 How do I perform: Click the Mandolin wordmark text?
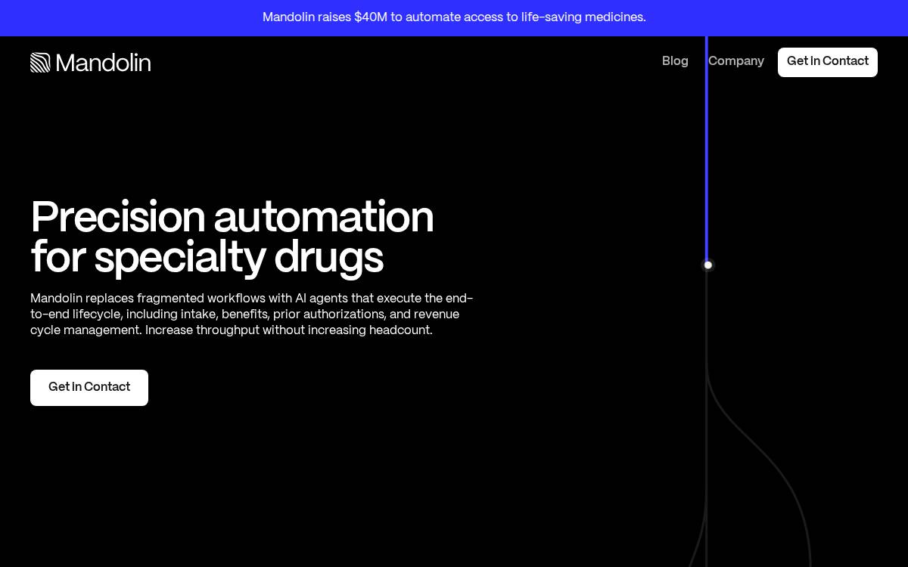104,63
